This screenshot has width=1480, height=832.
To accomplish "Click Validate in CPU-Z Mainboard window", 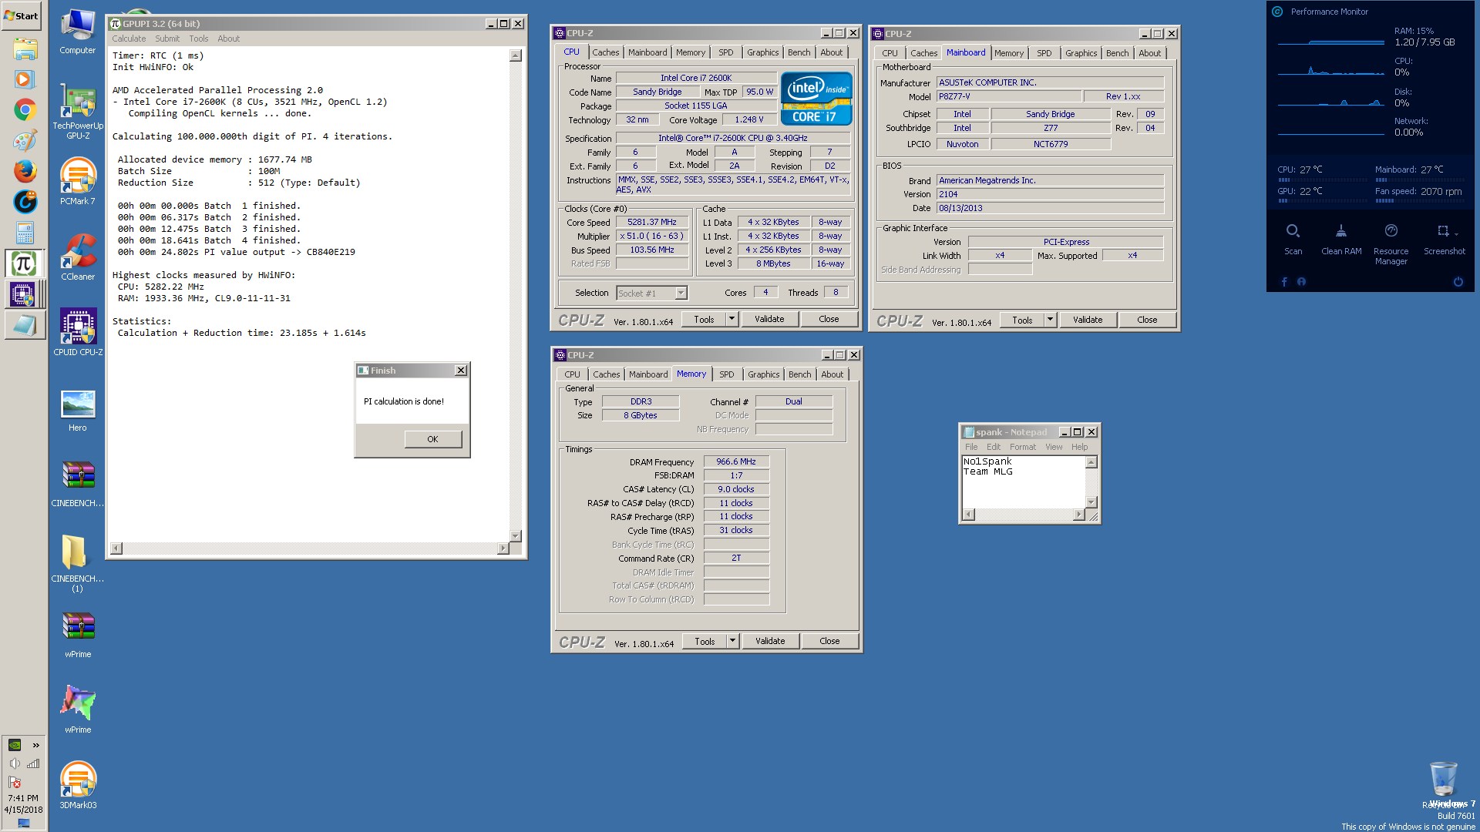I will click(x=1088, y=320).
